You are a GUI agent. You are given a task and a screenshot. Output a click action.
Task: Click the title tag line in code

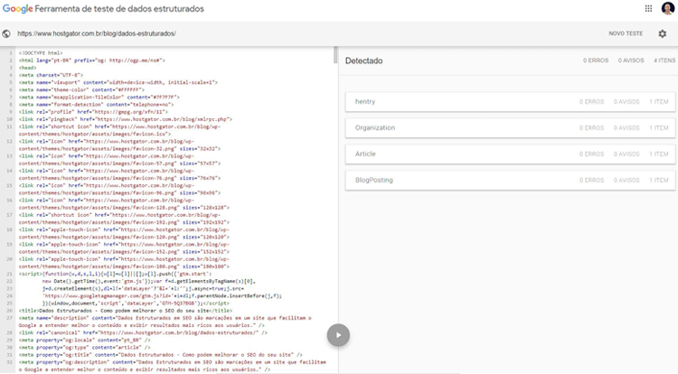click(x=126, y=311)
